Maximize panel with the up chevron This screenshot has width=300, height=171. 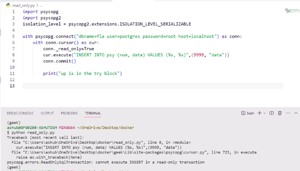[296, 113]
